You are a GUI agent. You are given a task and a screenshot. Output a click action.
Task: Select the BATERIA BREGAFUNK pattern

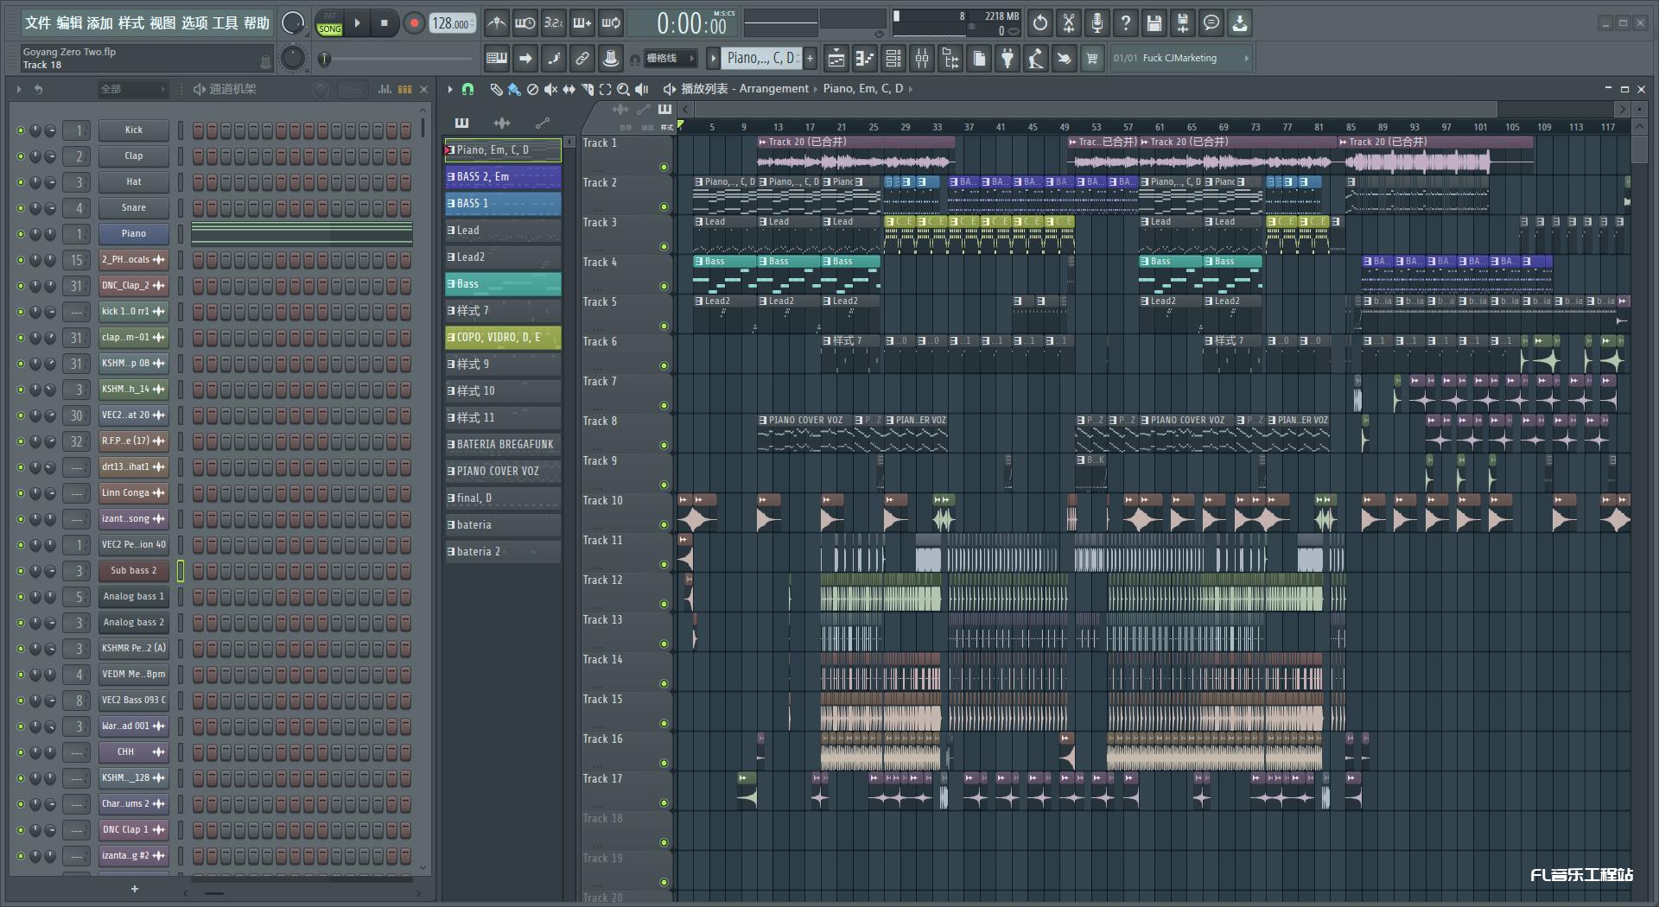pyautogui.click(x=503, y=445)
